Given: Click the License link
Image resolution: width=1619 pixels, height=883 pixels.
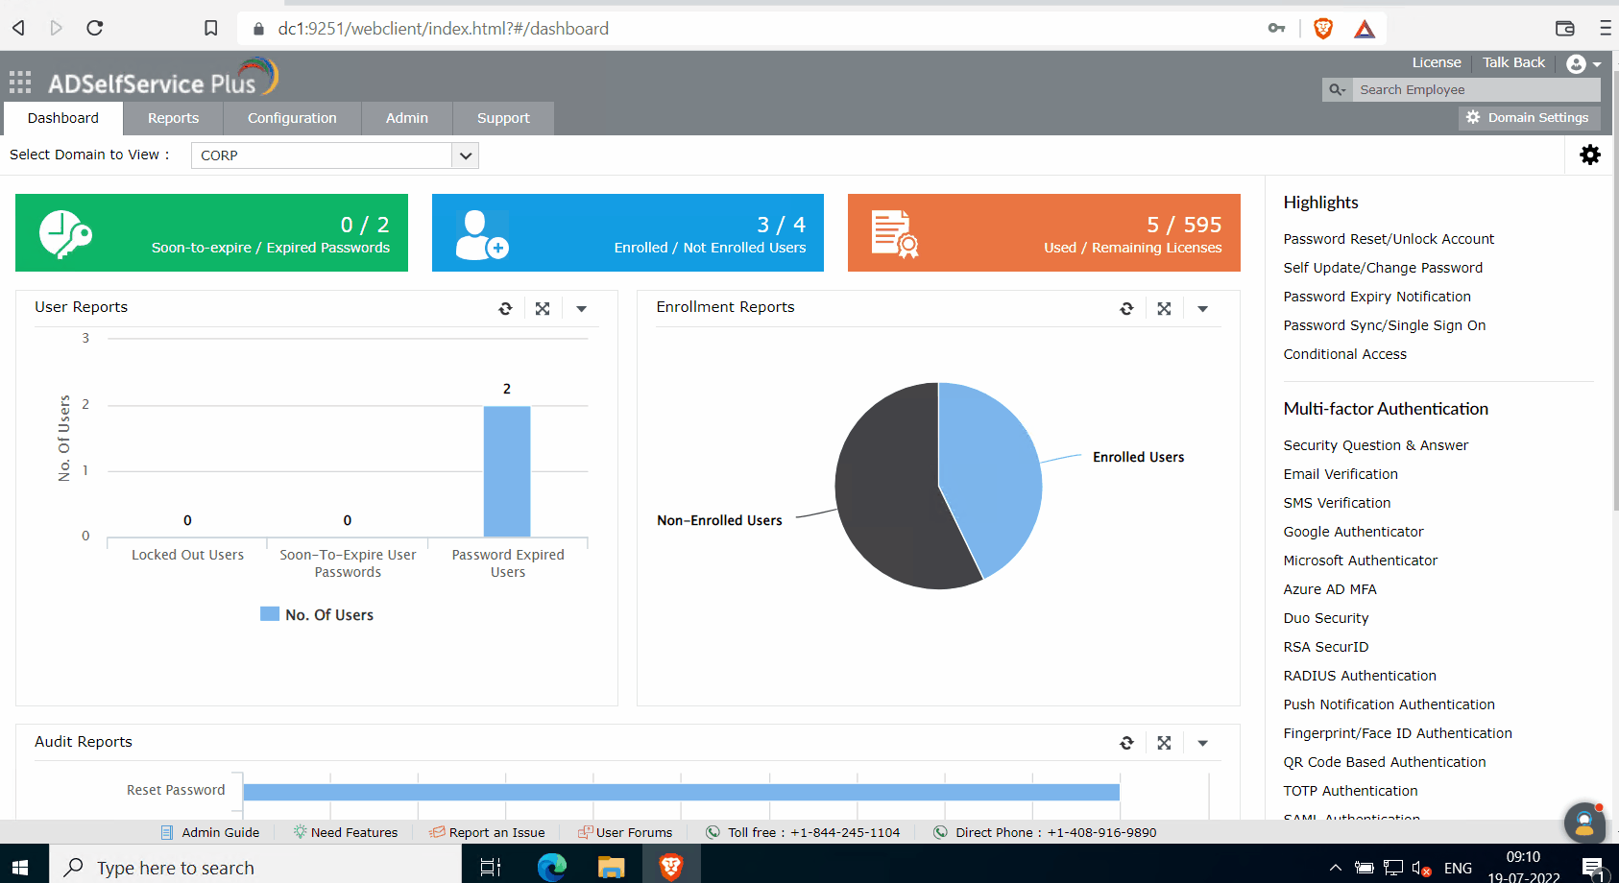Looking at the screenshot, I should pyautogui.click(x=1437, y=62).
